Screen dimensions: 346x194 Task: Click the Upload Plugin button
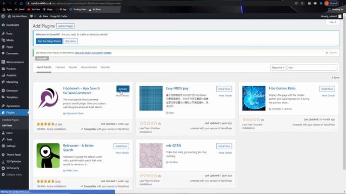[65, 26]
